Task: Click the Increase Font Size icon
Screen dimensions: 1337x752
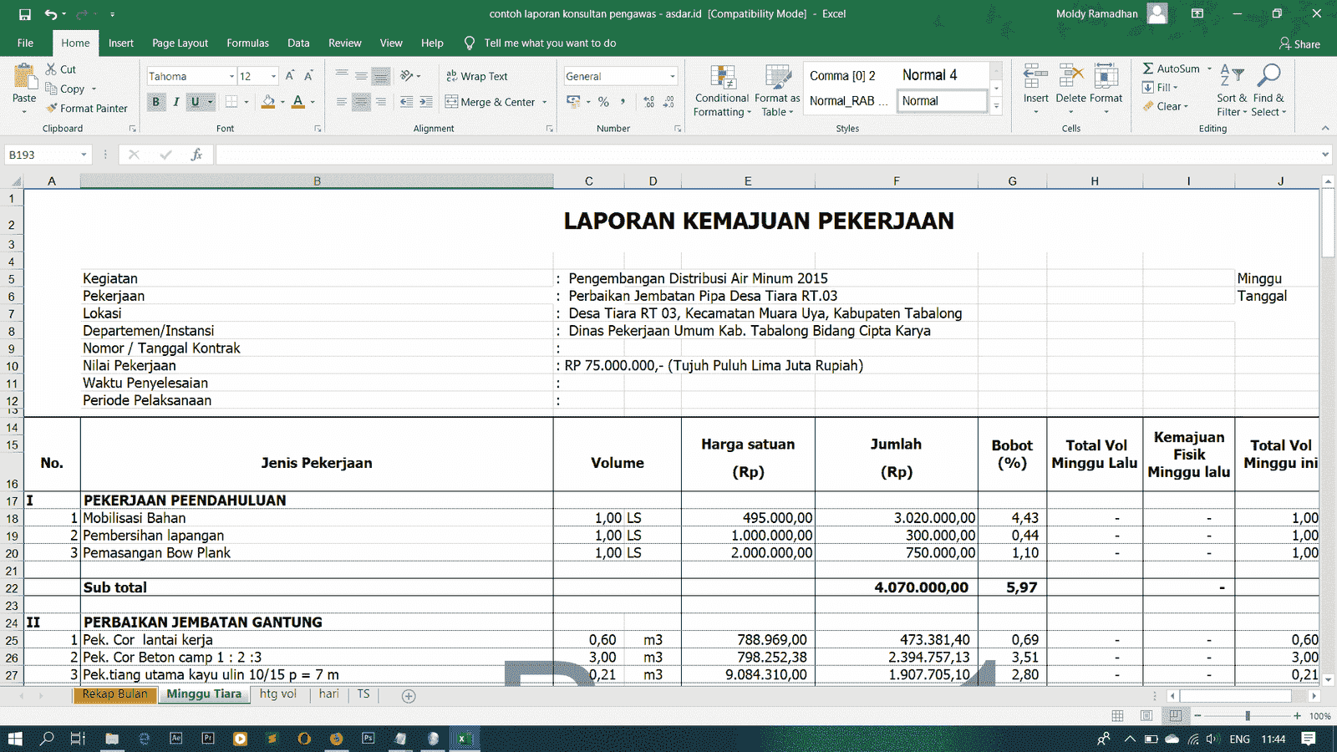Action: (290, 76)
